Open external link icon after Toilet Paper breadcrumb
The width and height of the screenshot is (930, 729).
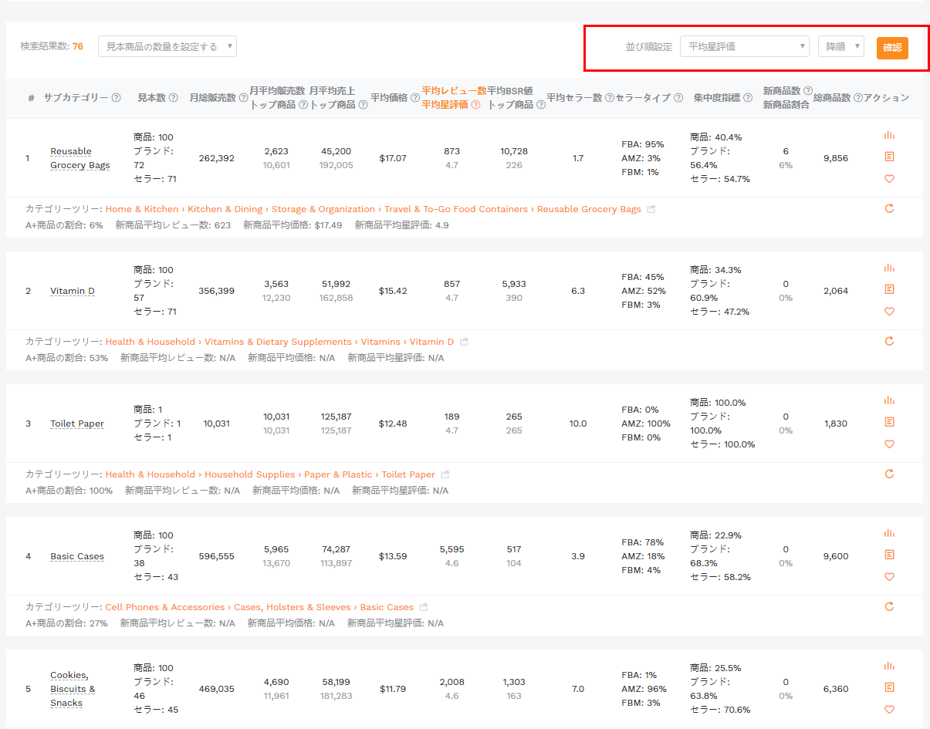445,474
